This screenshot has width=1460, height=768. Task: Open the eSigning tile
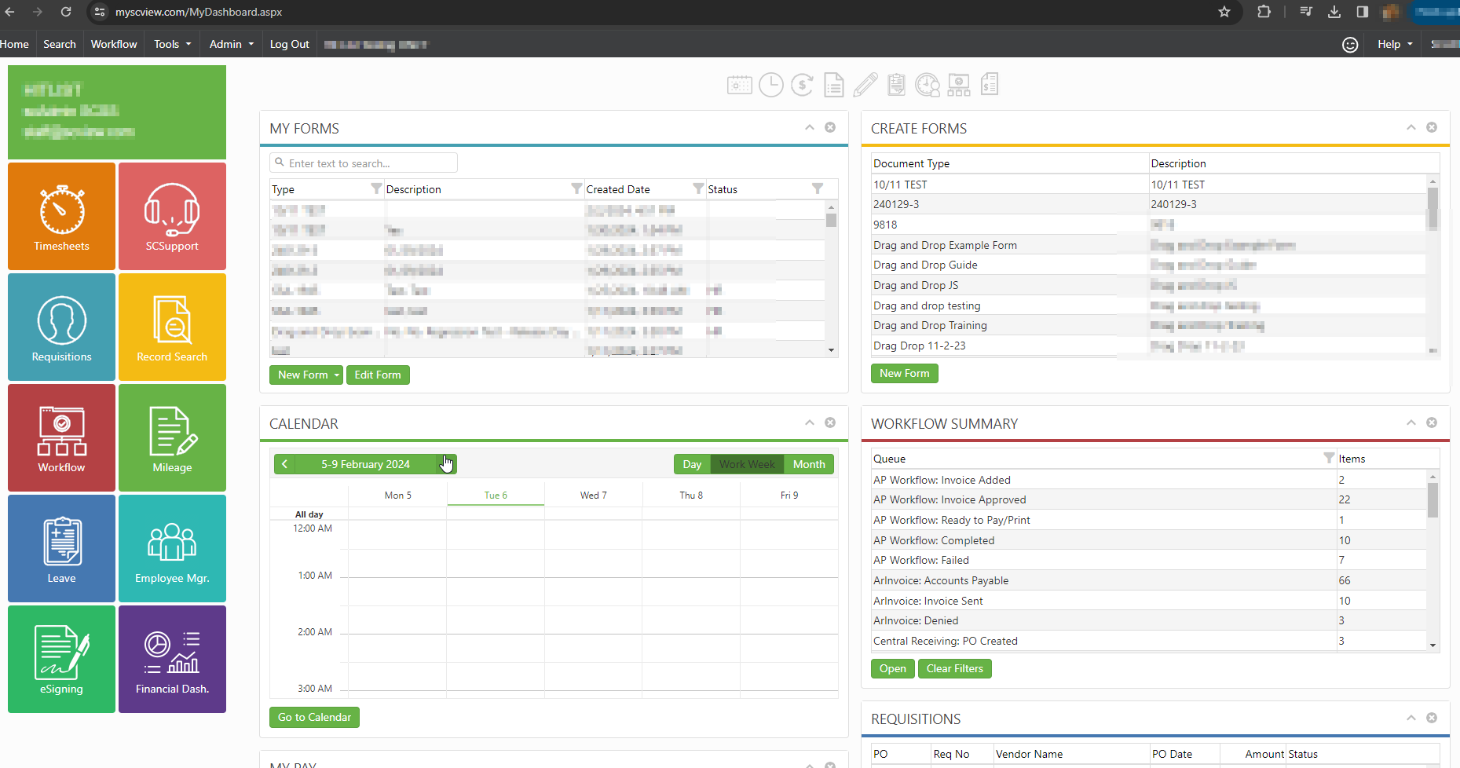(61, 659)
